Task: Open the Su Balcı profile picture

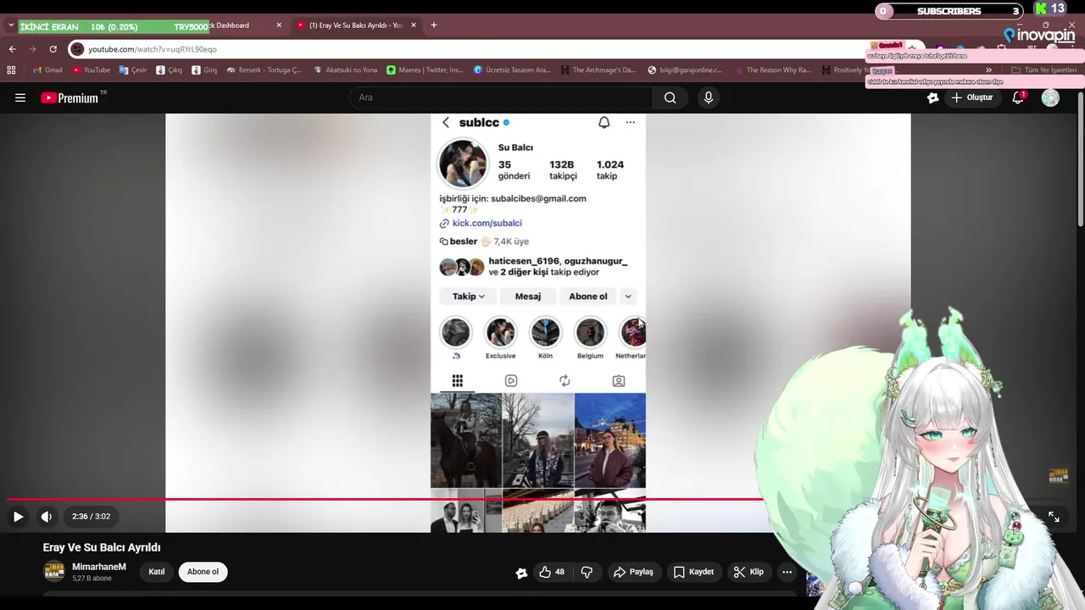Action: 463,163
